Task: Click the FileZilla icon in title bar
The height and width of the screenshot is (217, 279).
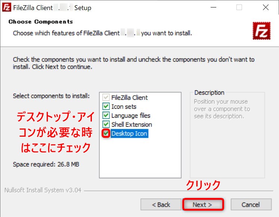Action: point(7,7)
